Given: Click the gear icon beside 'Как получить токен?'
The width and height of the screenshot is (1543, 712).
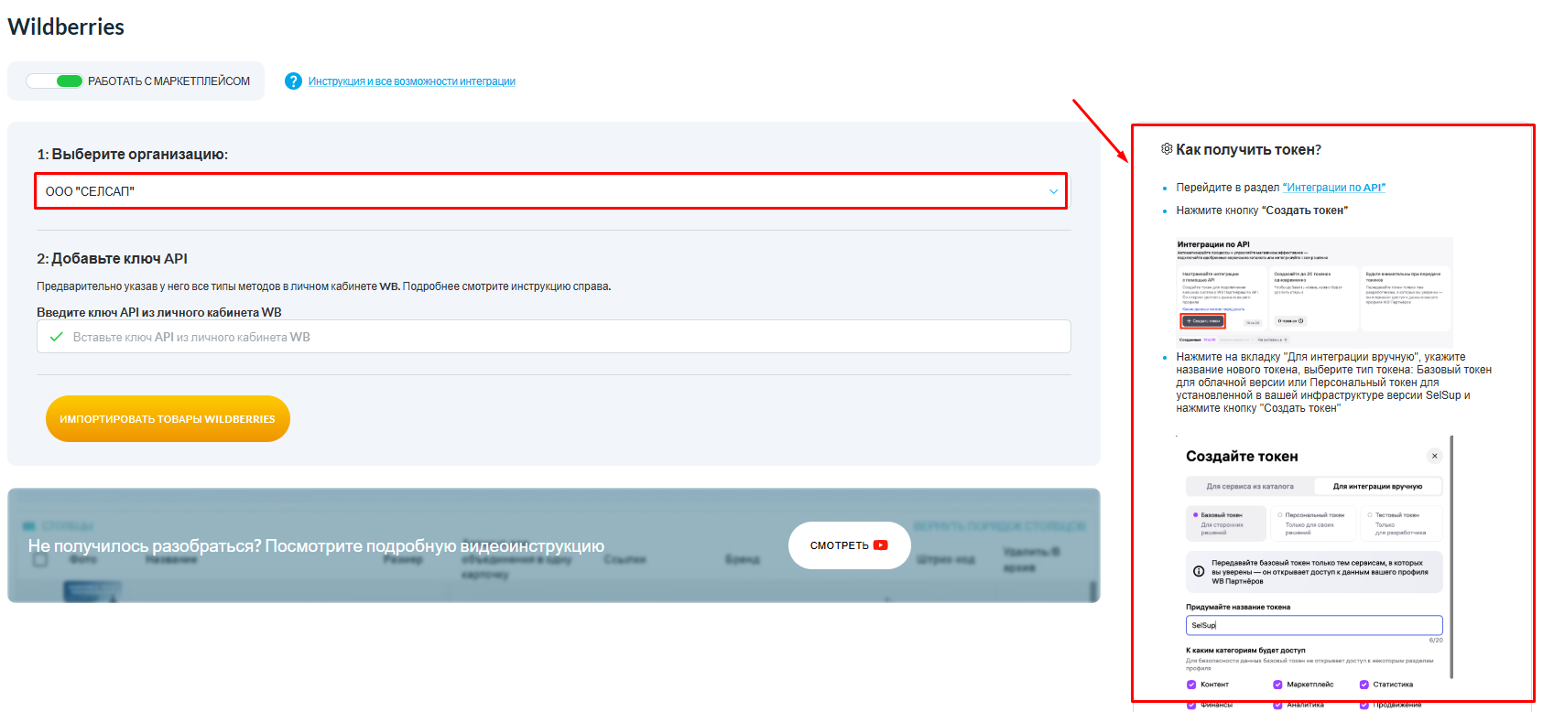Looking at the screenshot, I should [x=1167, y=149].
